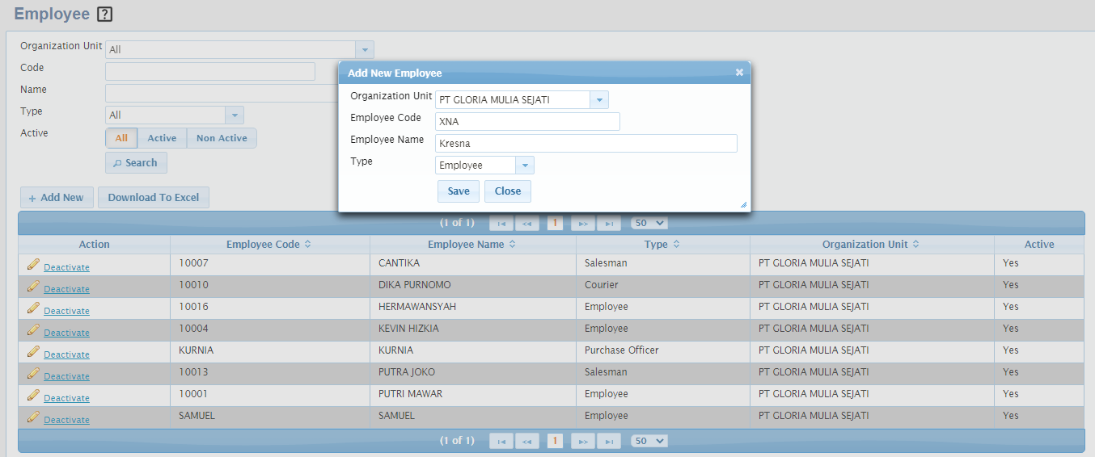Open the Employee help question mark icon

click(104, 15)
